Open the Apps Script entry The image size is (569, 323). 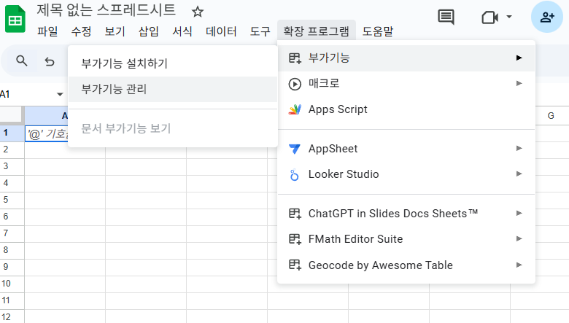point(406,109)
